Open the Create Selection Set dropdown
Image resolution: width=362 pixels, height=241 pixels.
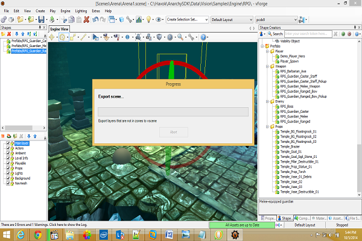(x=187, y=20)
